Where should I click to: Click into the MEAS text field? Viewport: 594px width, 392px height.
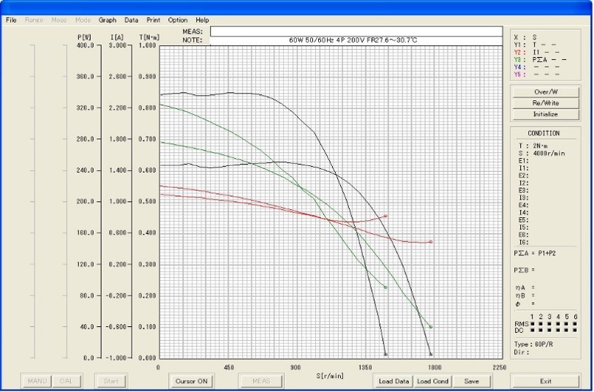pyautogui.click(x=356, y=31)
